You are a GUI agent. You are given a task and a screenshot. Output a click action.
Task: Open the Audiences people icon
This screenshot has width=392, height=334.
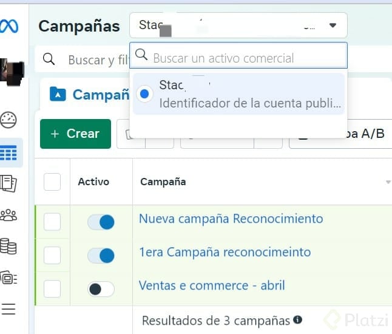9,214
